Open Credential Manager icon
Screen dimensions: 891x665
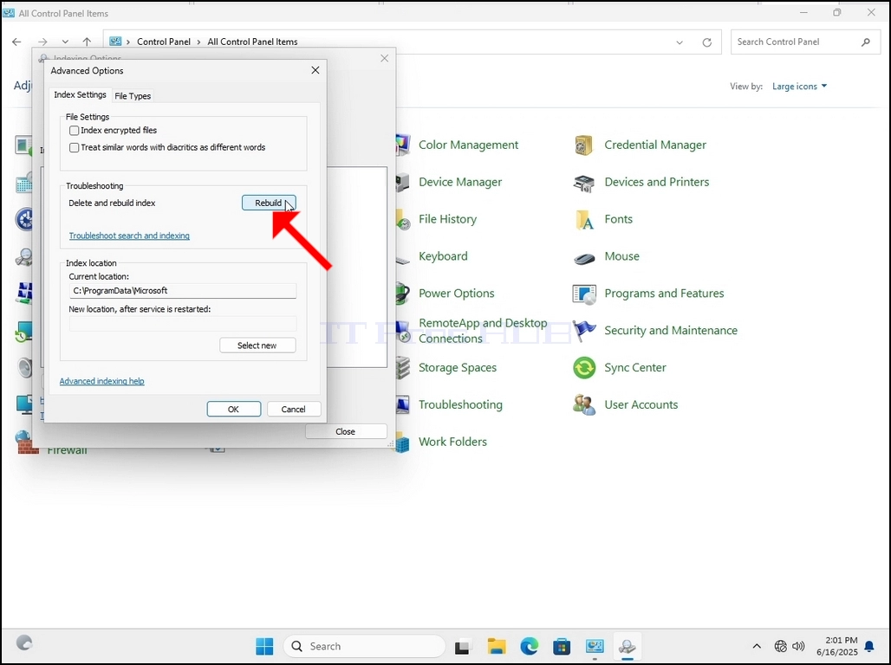583,145
